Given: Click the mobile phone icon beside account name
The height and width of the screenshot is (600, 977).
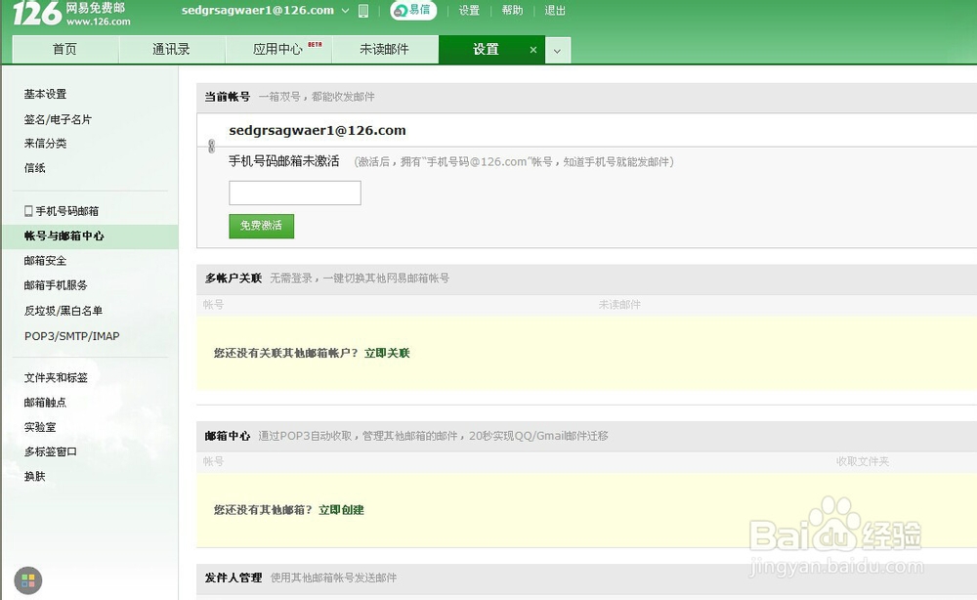Looking at the screenshot, I should 363,11.
